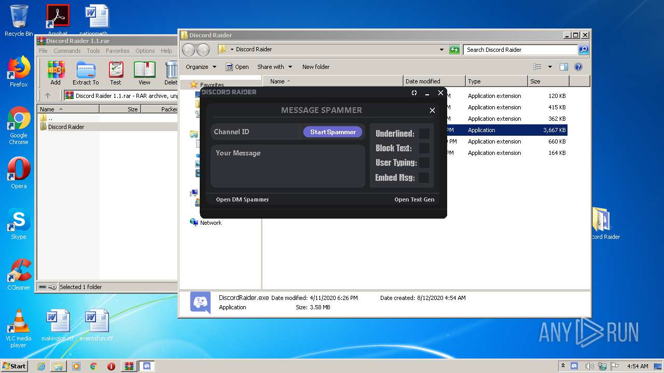
Task: Expand Share with dropdown
Action: click(x=275, y=67)
